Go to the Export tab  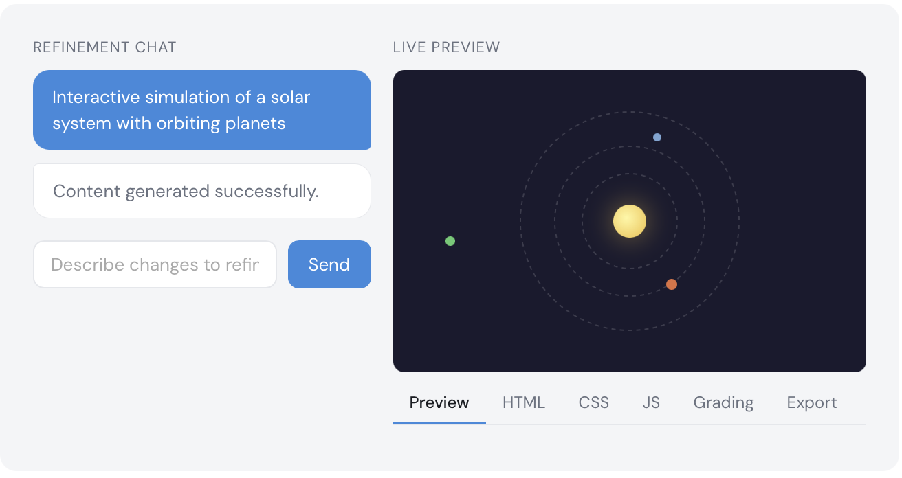[812, 402]
